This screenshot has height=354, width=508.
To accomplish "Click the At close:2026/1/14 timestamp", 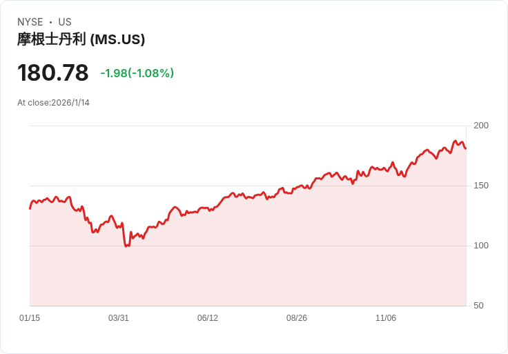I will pyautogui.click(x=53, y=103).
